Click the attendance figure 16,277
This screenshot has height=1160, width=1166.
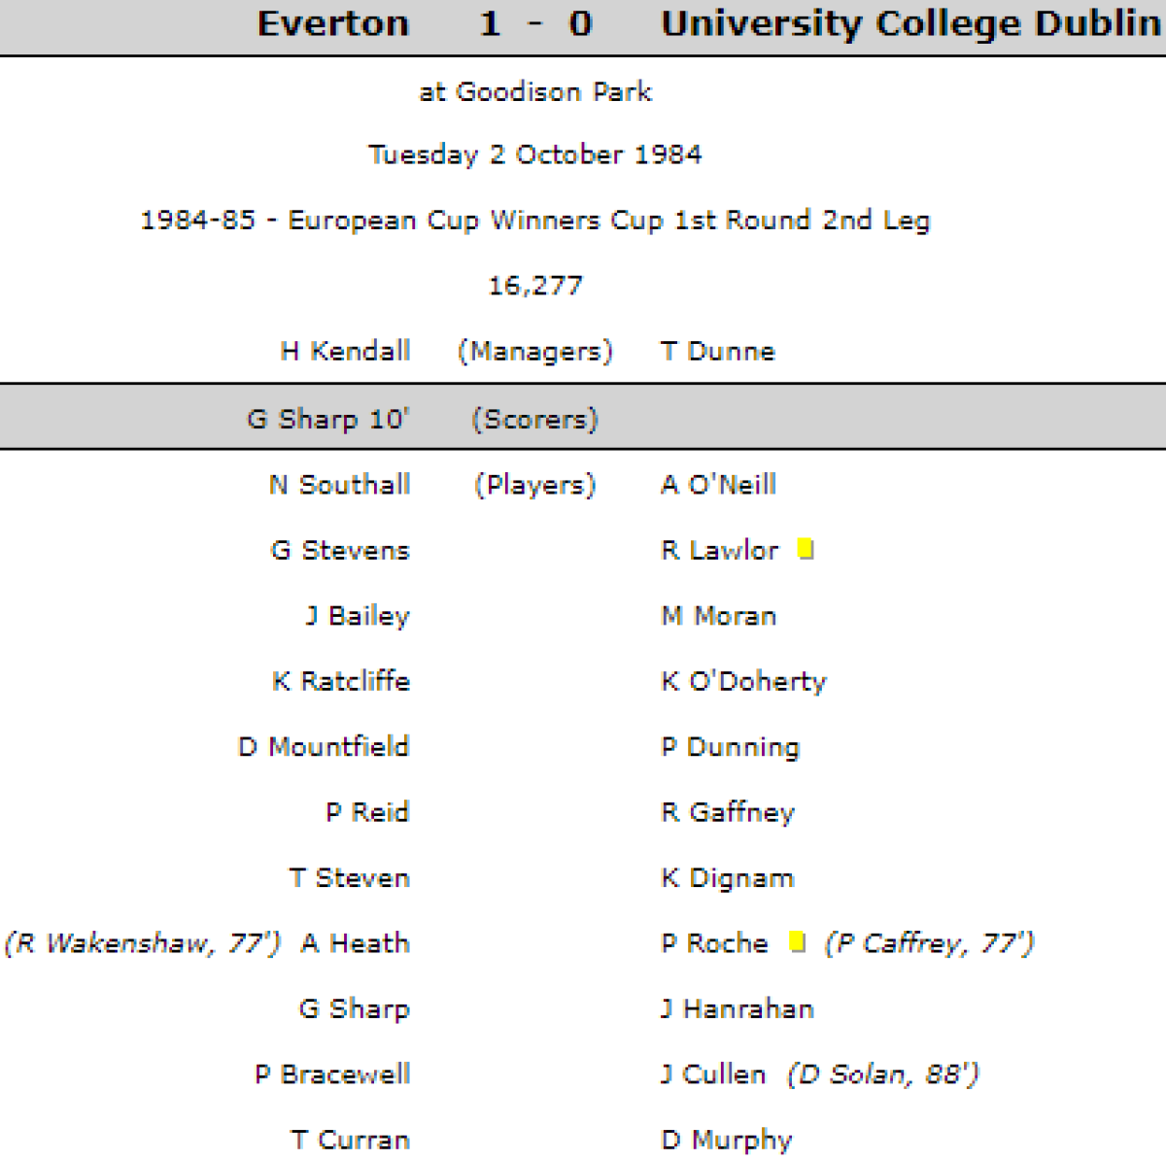click(534, 286)
